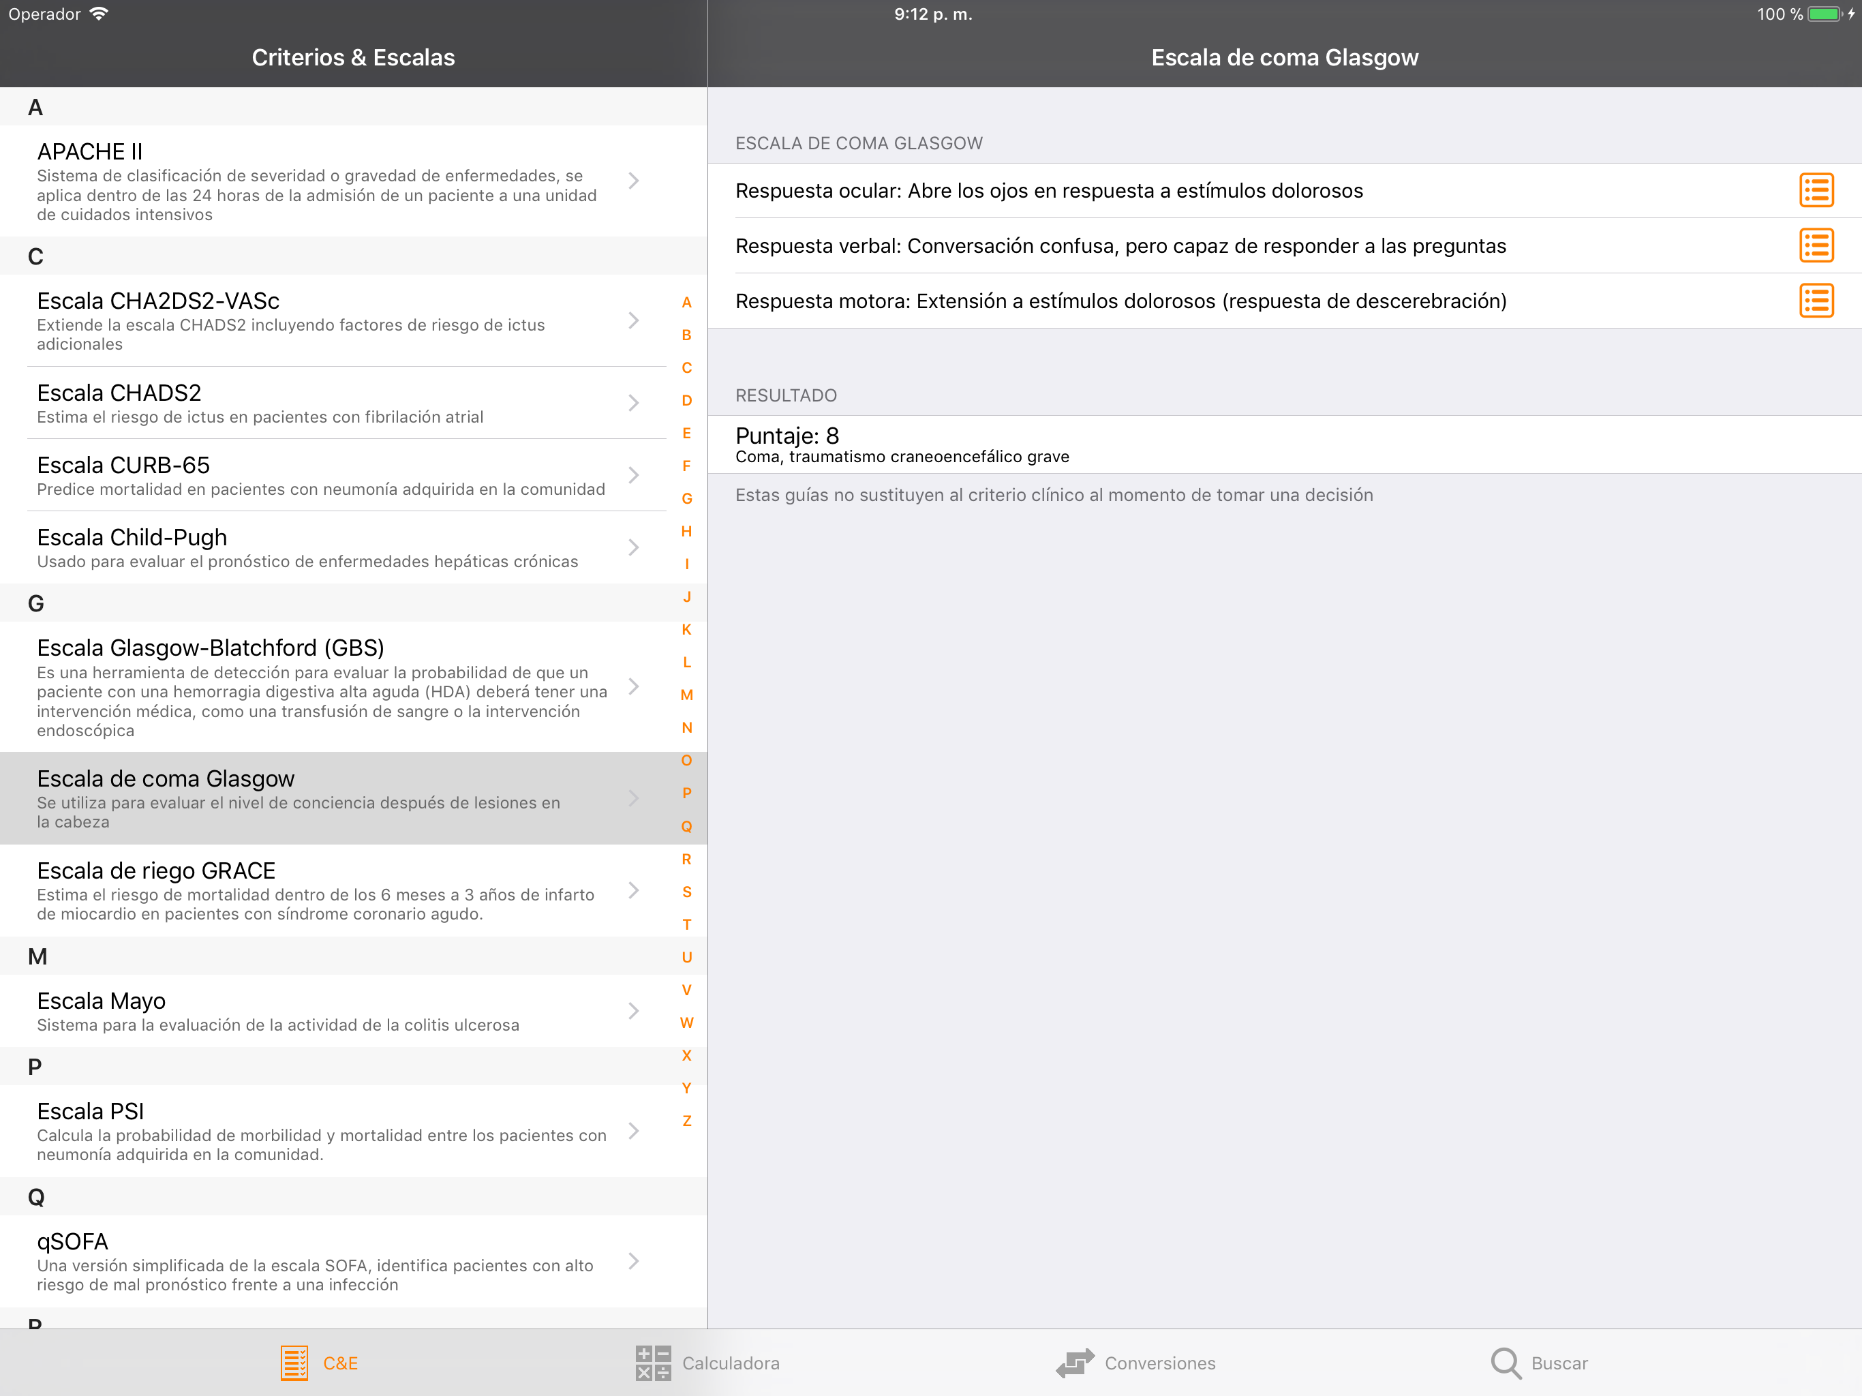Tap the Calculadora grid icon
This screenshot has height=1396, width=1862.
click(x=652, y=1363)
